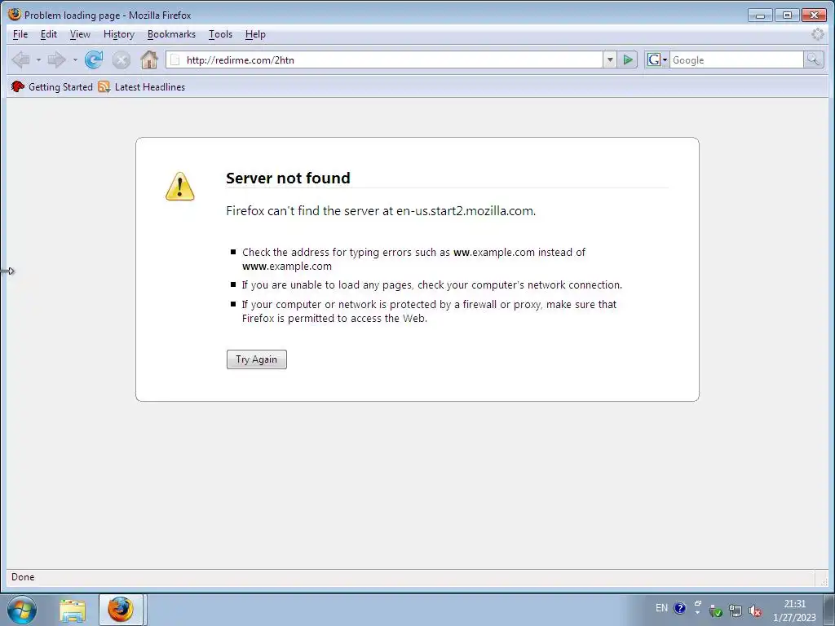Click the blue help tray icon
The height and width of the screenshot is (626, 835).
tap(680, 608)
